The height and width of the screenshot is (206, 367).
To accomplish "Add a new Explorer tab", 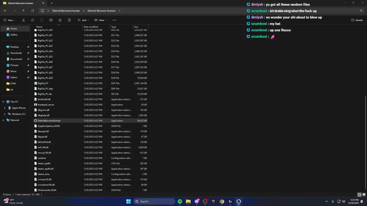I will (52, 3).
